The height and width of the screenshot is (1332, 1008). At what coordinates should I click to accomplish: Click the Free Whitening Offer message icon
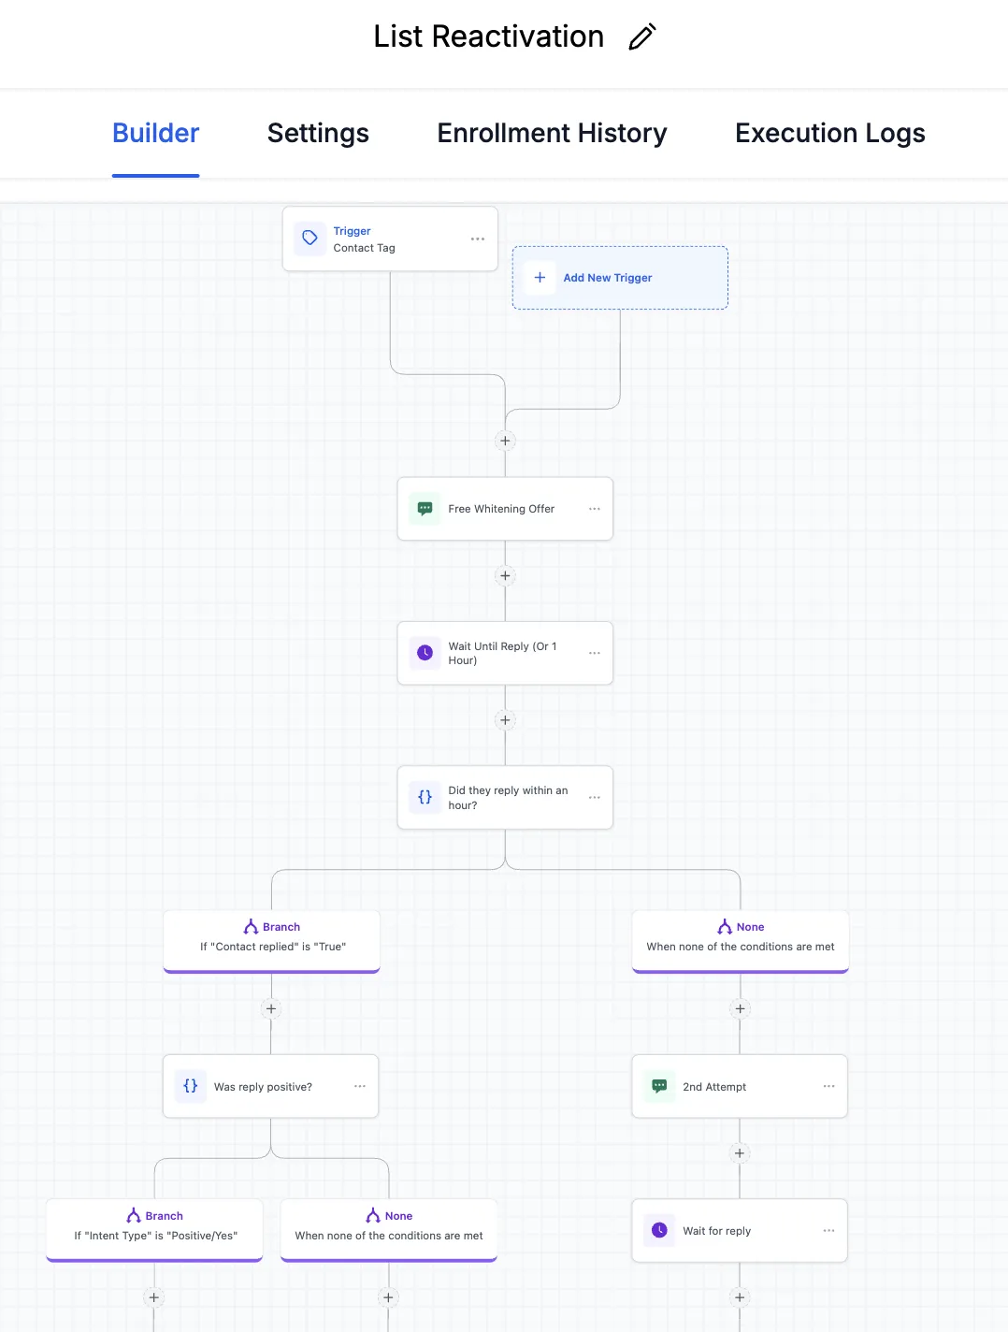click(425, 509)
